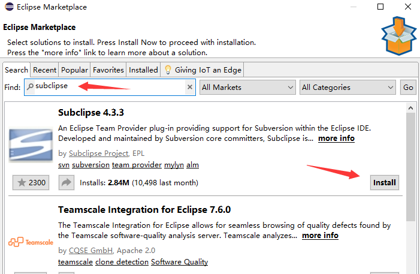The image size is (420, 274).
Task: Switch to the Installed tab
Action: (x=144, y=70)
